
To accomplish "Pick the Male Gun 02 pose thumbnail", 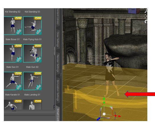I will point(32,53).
